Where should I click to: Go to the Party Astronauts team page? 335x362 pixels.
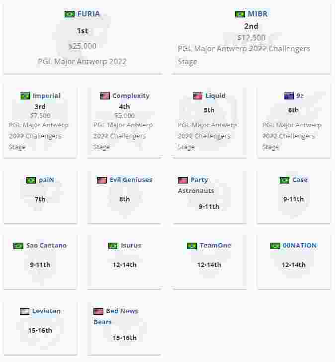point(196,185)
